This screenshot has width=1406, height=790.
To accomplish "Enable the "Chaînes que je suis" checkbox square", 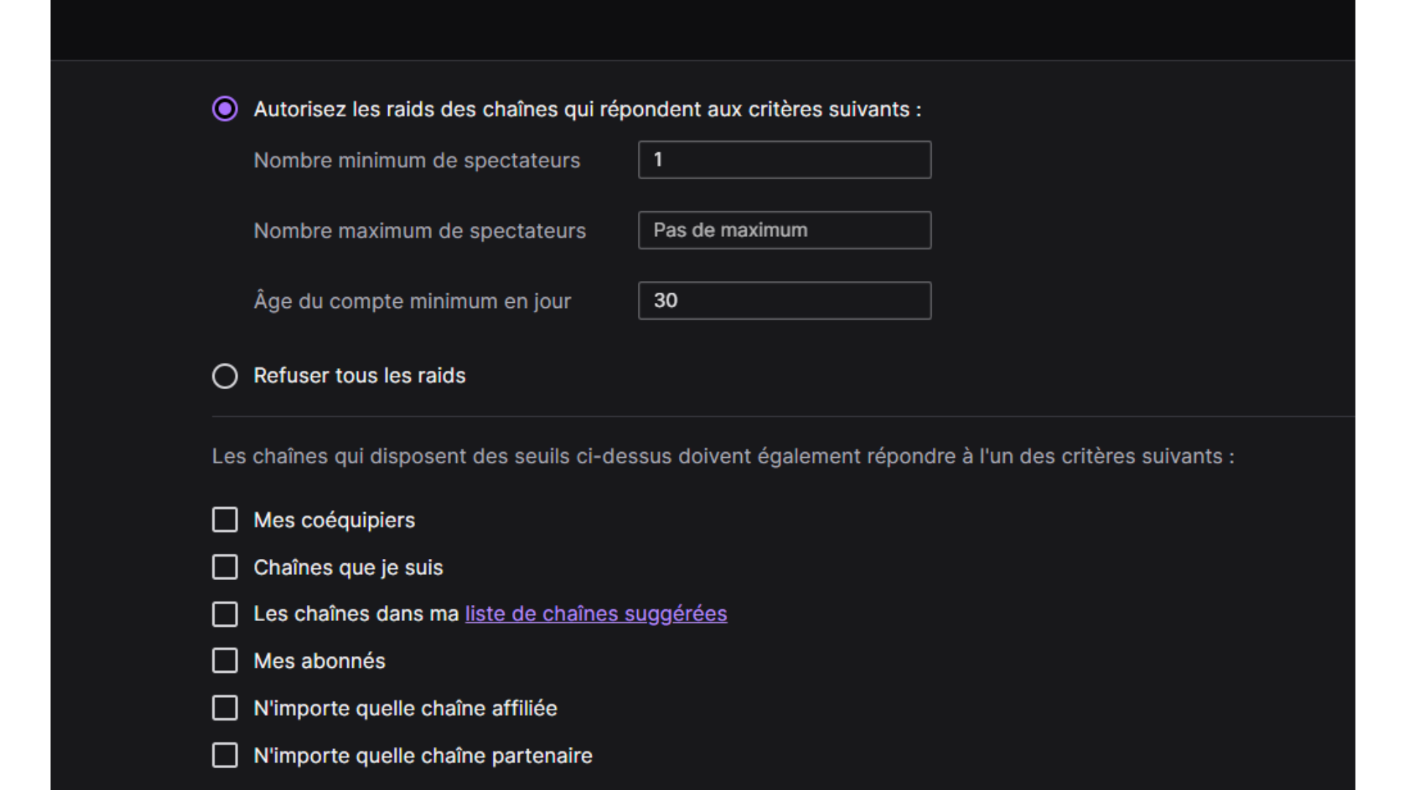I will [225, 567].
